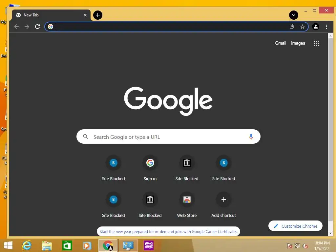Open Site Blocked shortcut above Add shortcut
Viewport: 336px width, 252px height.
(x=223, y=169)
